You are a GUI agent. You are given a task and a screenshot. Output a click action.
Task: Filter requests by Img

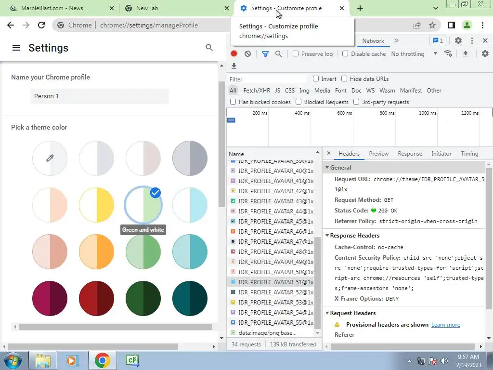[304, 90]
